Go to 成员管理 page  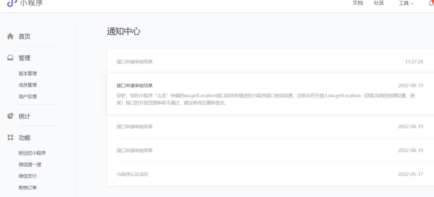coord(27,85)
